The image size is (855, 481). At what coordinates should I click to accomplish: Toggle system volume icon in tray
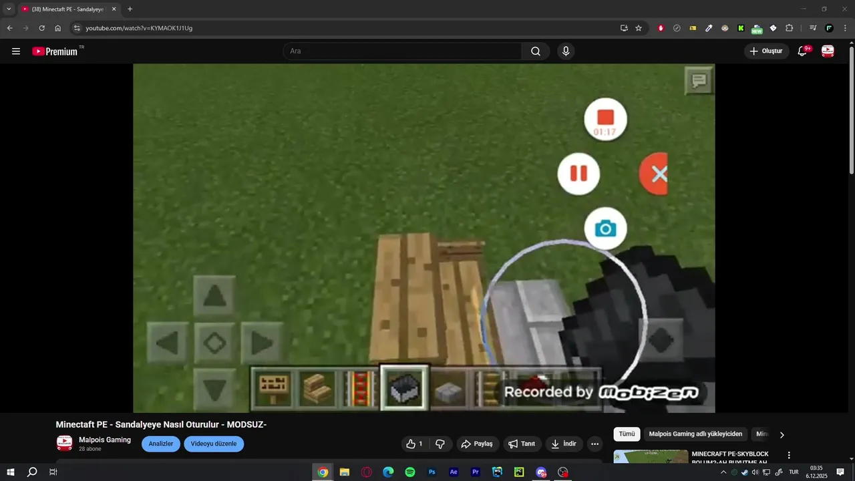coord(755,472)
